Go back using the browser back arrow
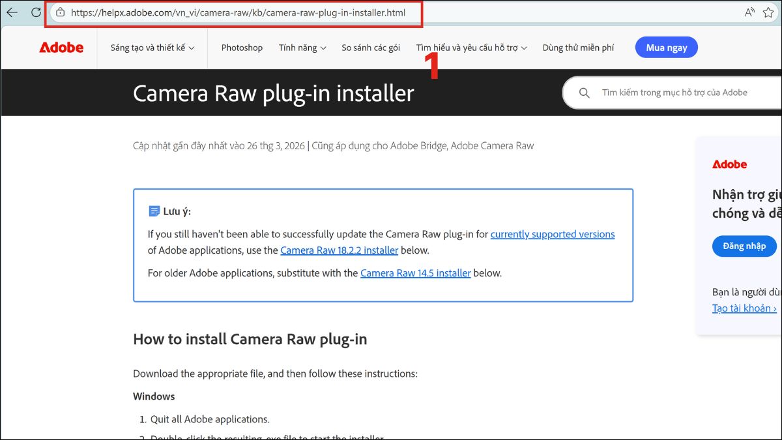Screen dimensions: 782x440 coord(12,12)
